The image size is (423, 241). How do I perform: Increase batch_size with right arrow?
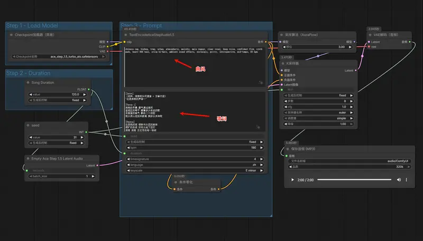pos(93,176)
